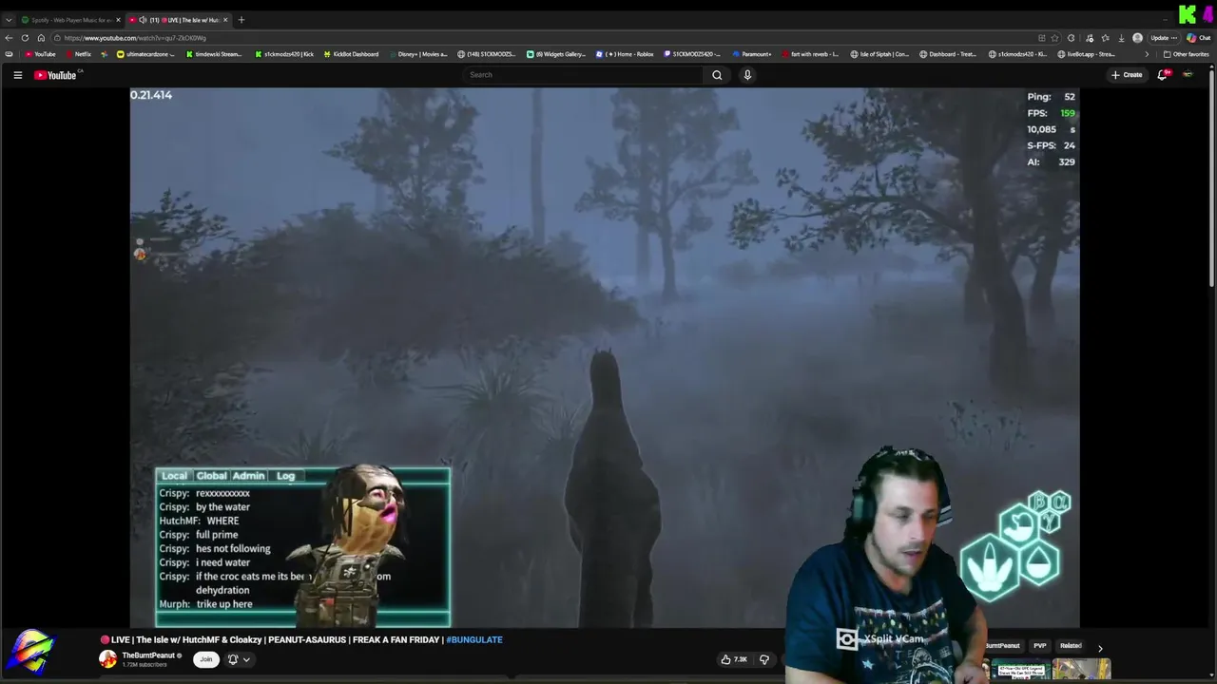Reload the page with refresh icon
The height and width of the screenshot is (684, 1217).
click(25, 38)
